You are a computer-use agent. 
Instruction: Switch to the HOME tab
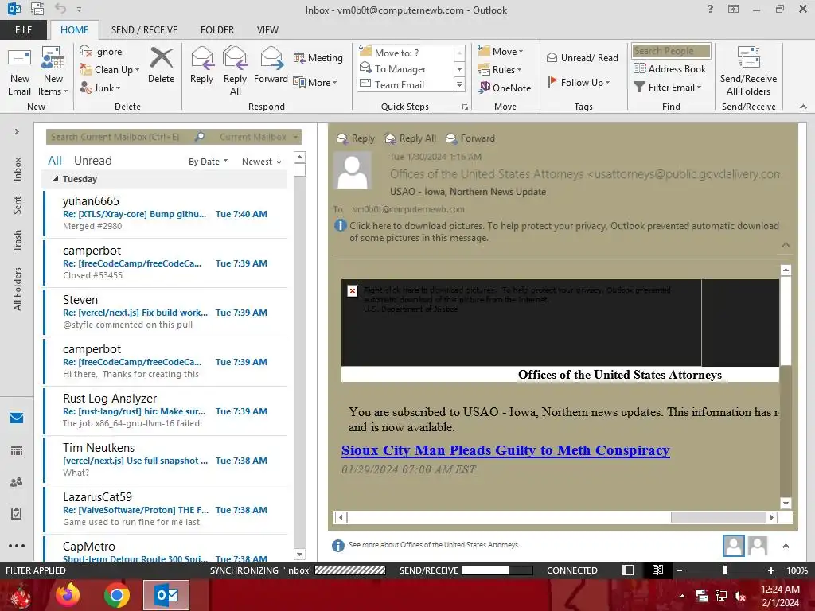coord(74,29)
